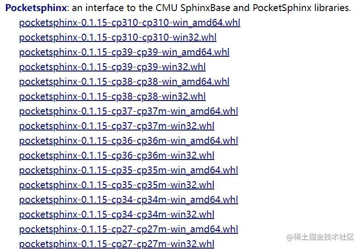
Task: Click the description text mentioning CMU SphinxBase
Action: click(x=193, y=8)
